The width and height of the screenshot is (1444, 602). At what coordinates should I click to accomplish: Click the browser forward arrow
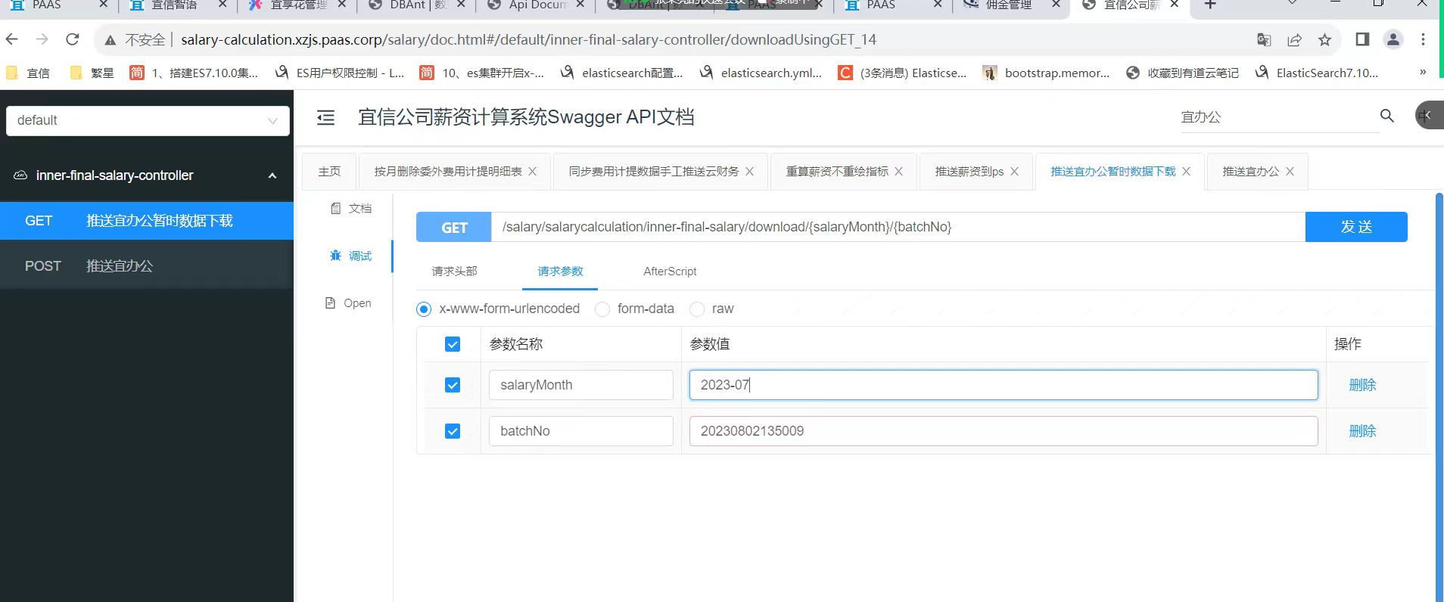pos(42,39)
